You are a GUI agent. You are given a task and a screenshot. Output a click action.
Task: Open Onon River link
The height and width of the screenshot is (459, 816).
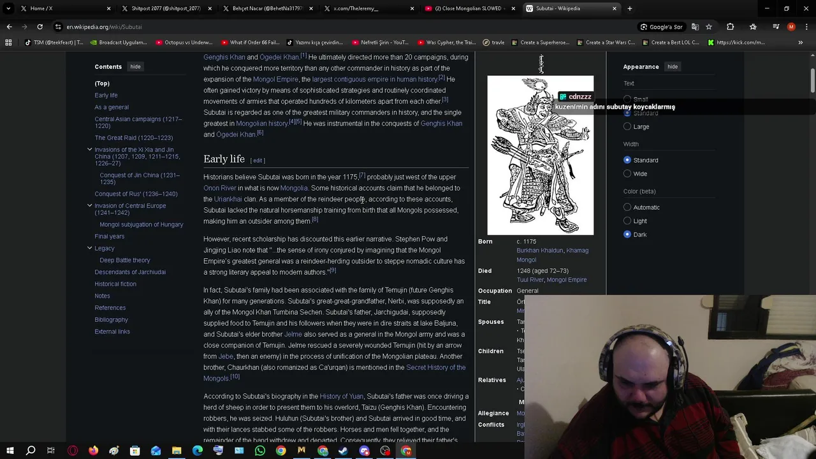click(220, 188)
